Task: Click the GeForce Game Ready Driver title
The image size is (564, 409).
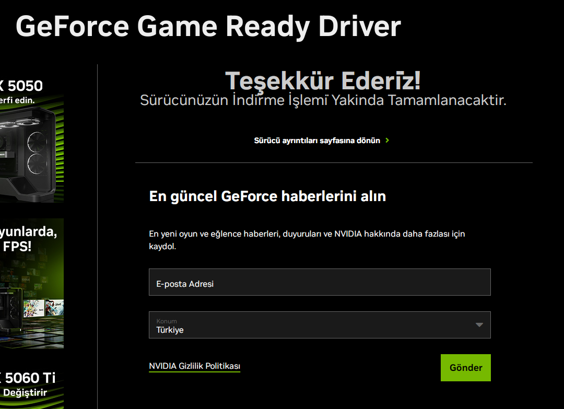Action: click(208, 26)
